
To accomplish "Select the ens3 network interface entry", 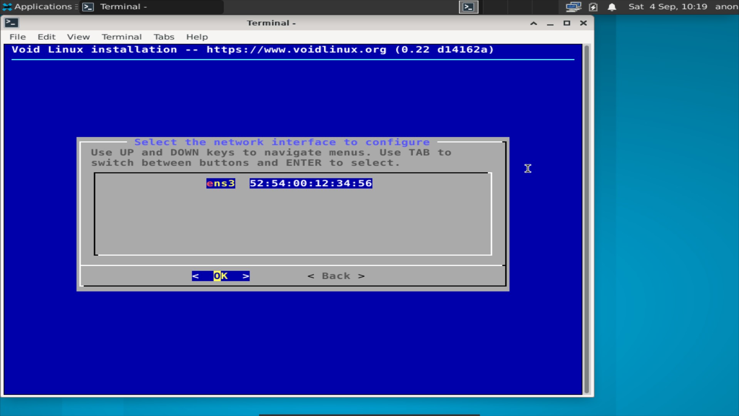I will pos(220,183).
